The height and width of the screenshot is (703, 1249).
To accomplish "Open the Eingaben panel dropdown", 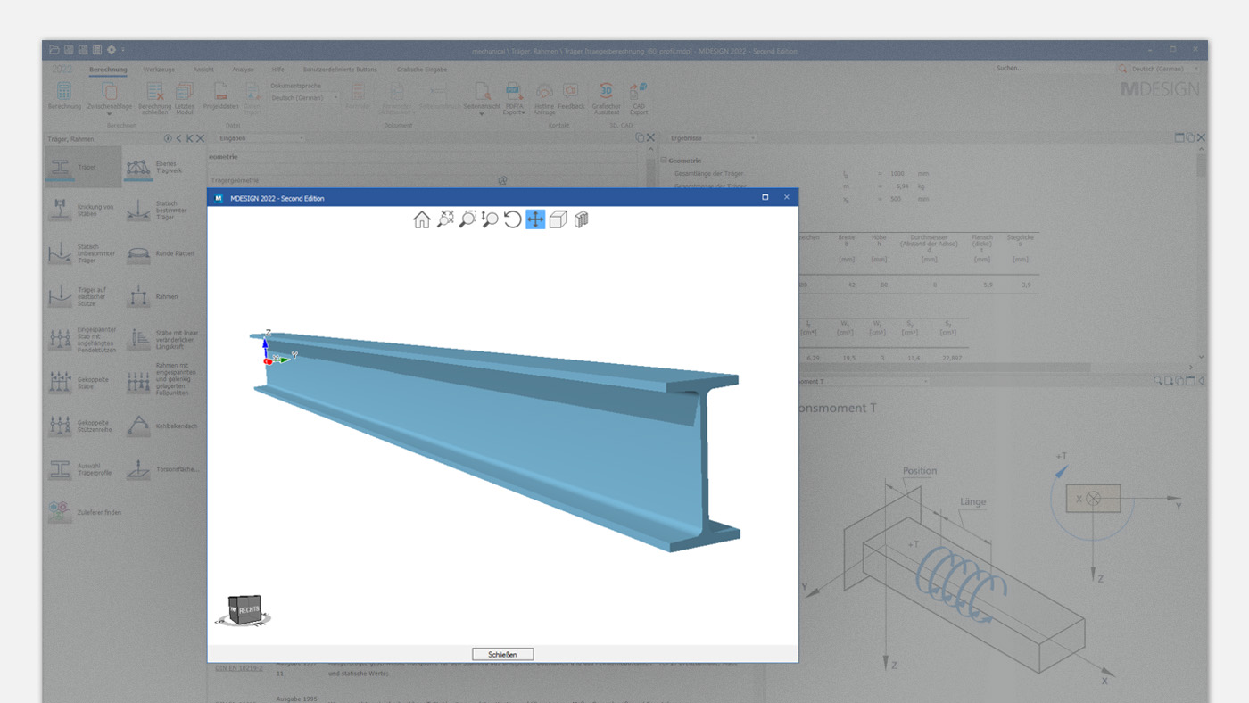I will [x=261, y=138].
